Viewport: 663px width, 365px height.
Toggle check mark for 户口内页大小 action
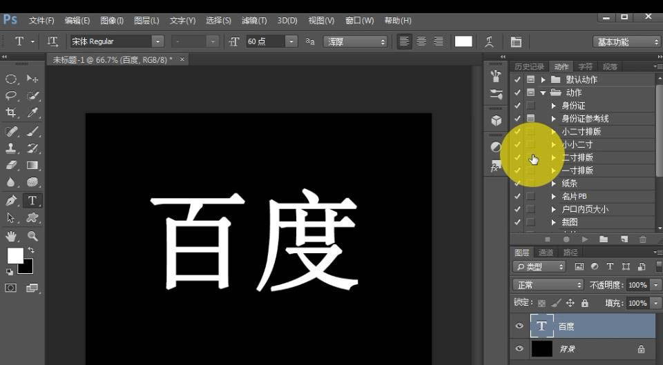point(517,209)
